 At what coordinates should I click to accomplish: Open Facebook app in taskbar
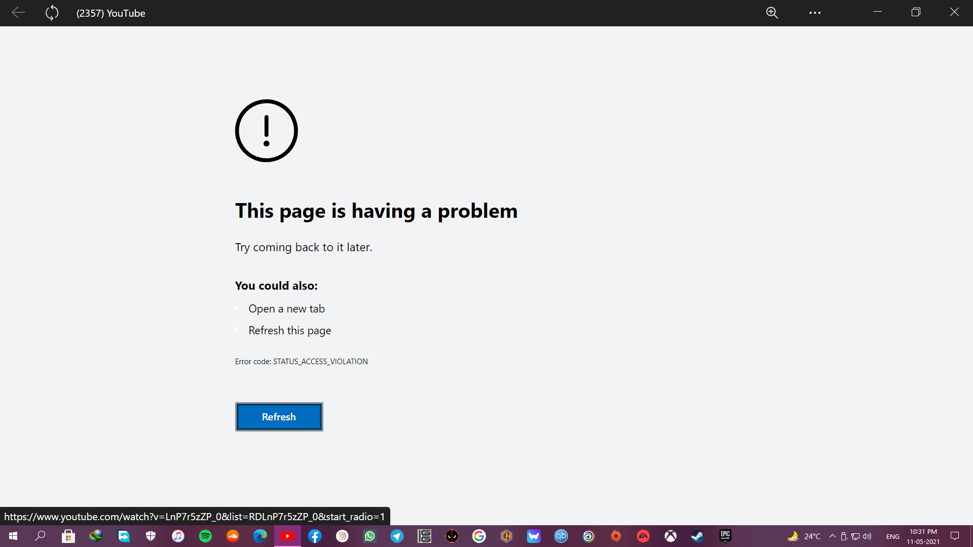tap(315, 536)
